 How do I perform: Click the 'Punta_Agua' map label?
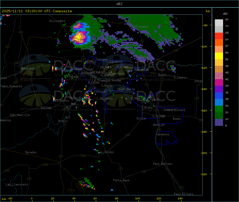(x=121, y=180)
